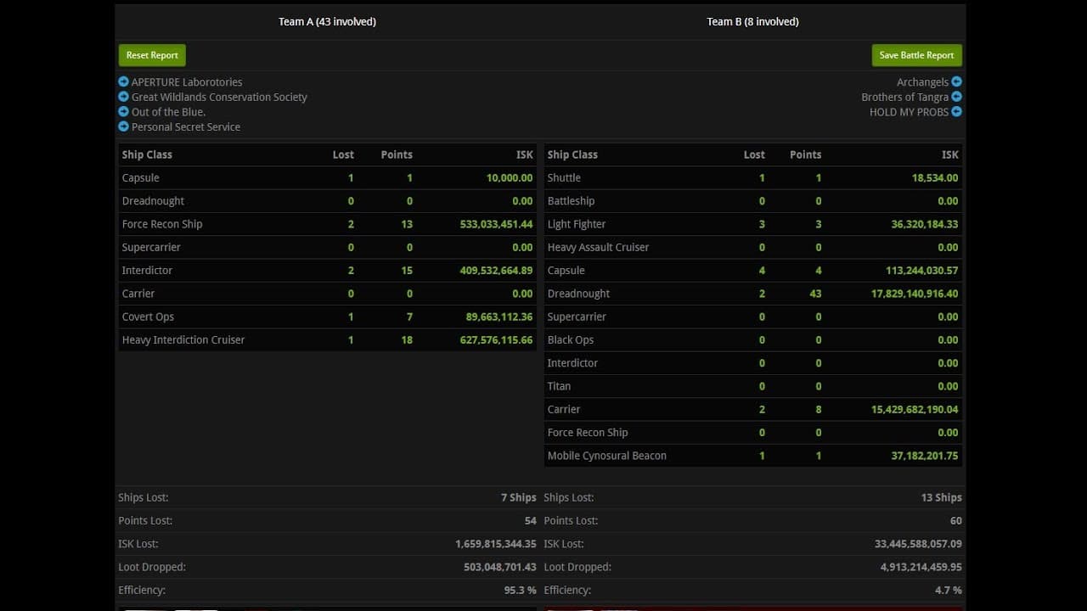The height and width of the screenshot is (611, 1087).
Task: Select Team A Dreadnought row label
Action: [x=153, y=201]
